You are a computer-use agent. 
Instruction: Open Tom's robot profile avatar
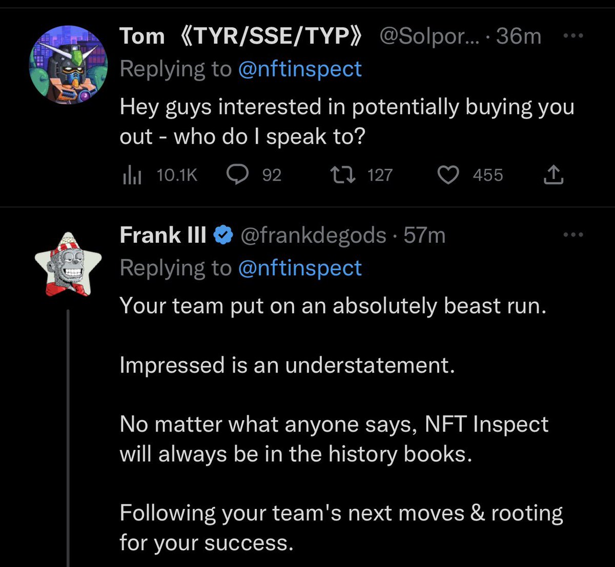[68, 65]
